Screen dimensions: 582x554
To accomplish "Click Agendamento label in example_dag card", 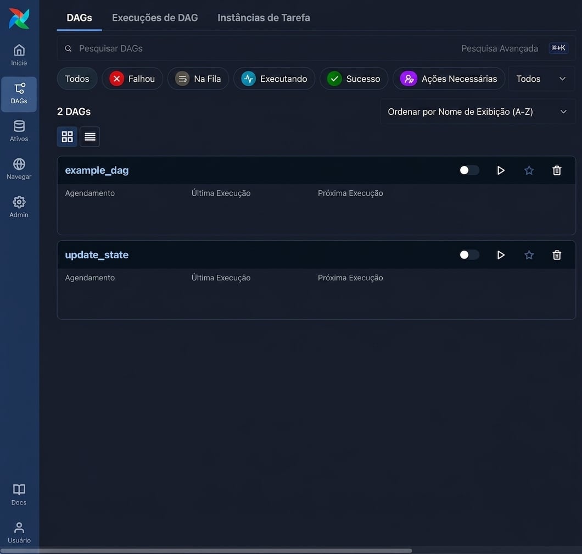I will coord(90,193).
